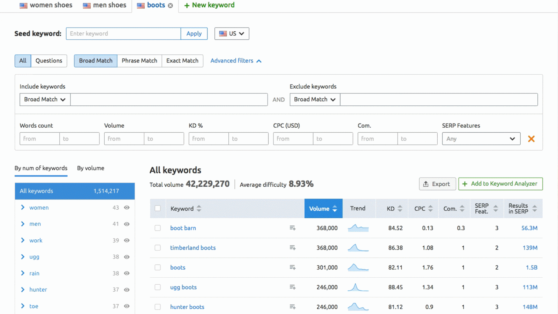Expand the rain keyword group
558x314 pixels.
tap(23, 273)
